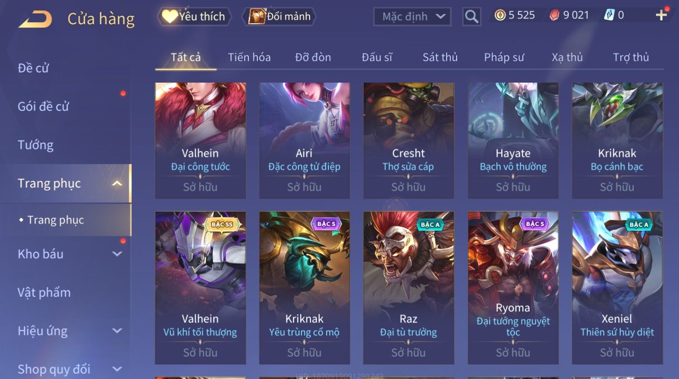679x379 pixels.
Task: Collapse the Trang phục sidebar section
Action: tap(117, 183)
